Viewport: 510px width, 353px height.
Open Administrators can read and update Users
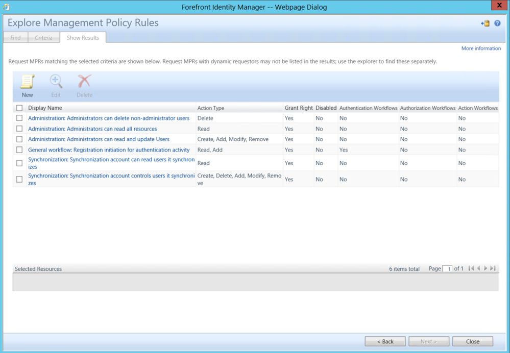[x=99, y=139]
